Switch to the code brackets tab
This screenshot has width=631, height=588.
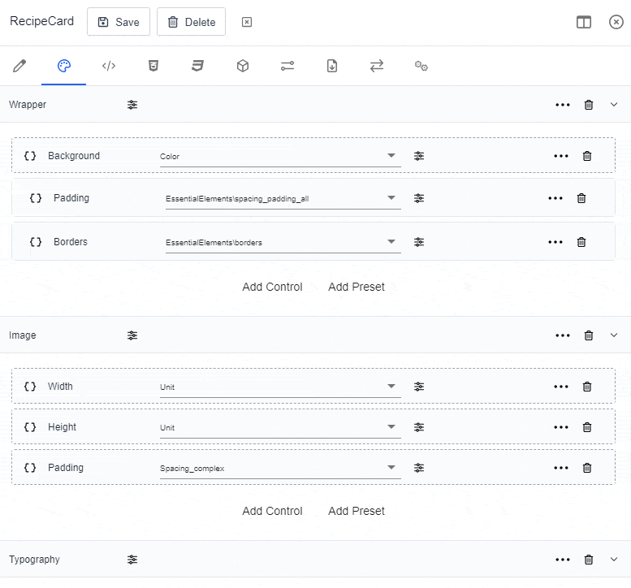click(x=109, y=66)
